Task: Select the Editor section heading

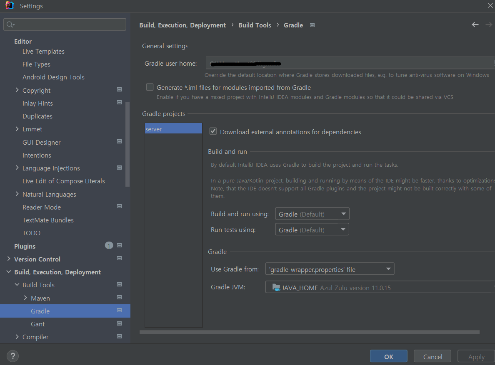Action: click(x=23, y=41)
